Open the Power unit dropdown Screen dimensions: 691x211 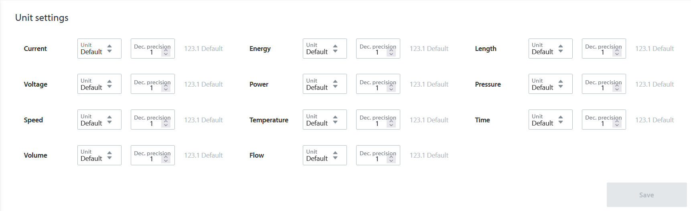324,84
